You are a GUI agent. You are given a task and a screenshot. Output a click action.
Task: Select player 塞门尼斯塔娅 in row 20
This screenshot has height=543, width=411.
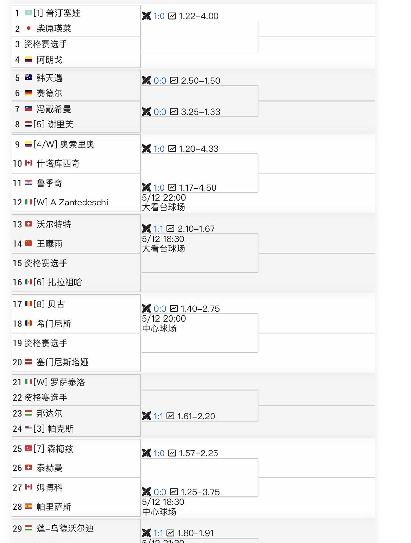tap(63, 362)
